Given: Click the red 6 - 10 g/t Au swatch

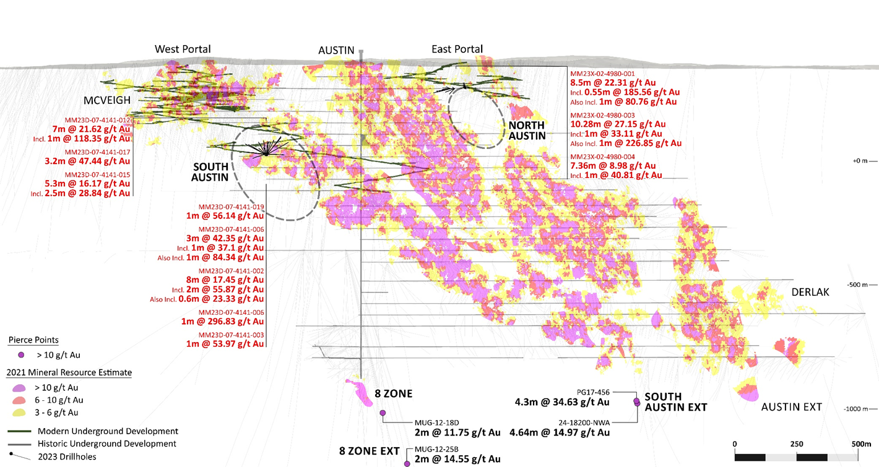Looking at the screenshot, I should [x=20, y=400].
